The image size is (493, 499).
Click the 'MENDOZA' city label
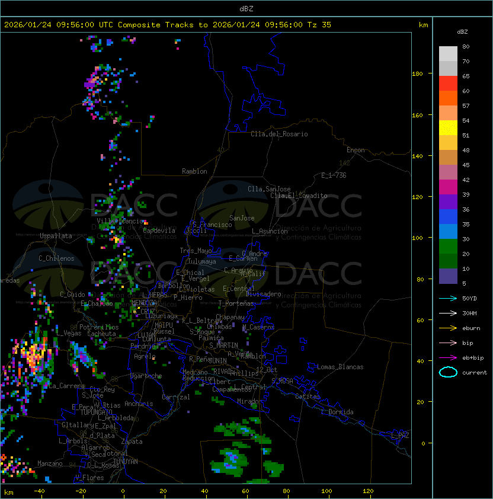(x=144, y=302)
